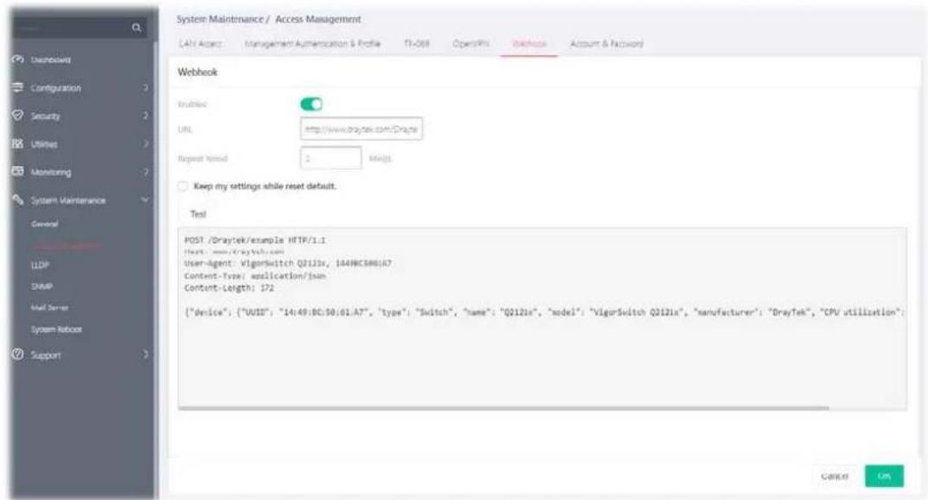Screen dimensions: 928x500
Task: Click the 'POST /Draytek/example HTTP/1.1' line
Action: [x=255, y=240]
